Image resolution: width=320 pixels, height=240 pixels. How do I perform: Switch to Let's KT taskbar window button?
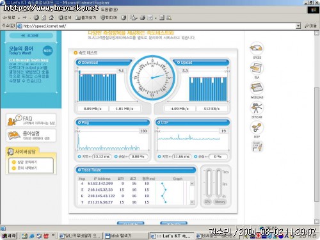tap(172, 236)
